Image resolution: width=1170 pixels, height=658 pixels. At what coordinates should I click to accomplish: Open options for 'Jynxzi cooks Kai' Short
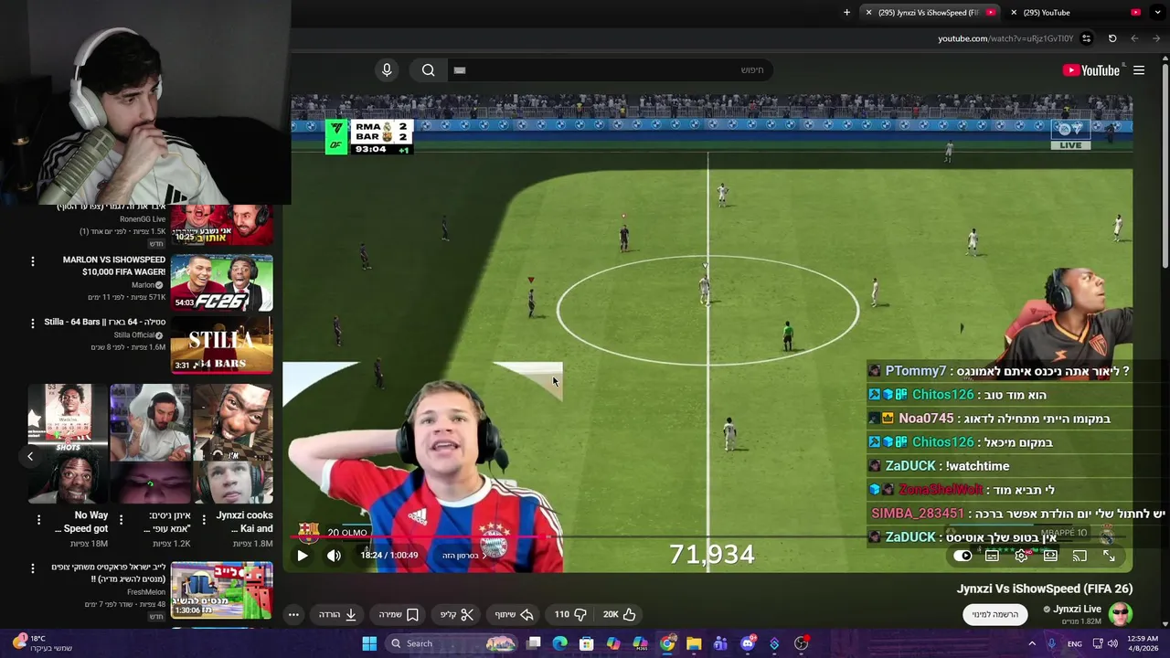[202, 520]
